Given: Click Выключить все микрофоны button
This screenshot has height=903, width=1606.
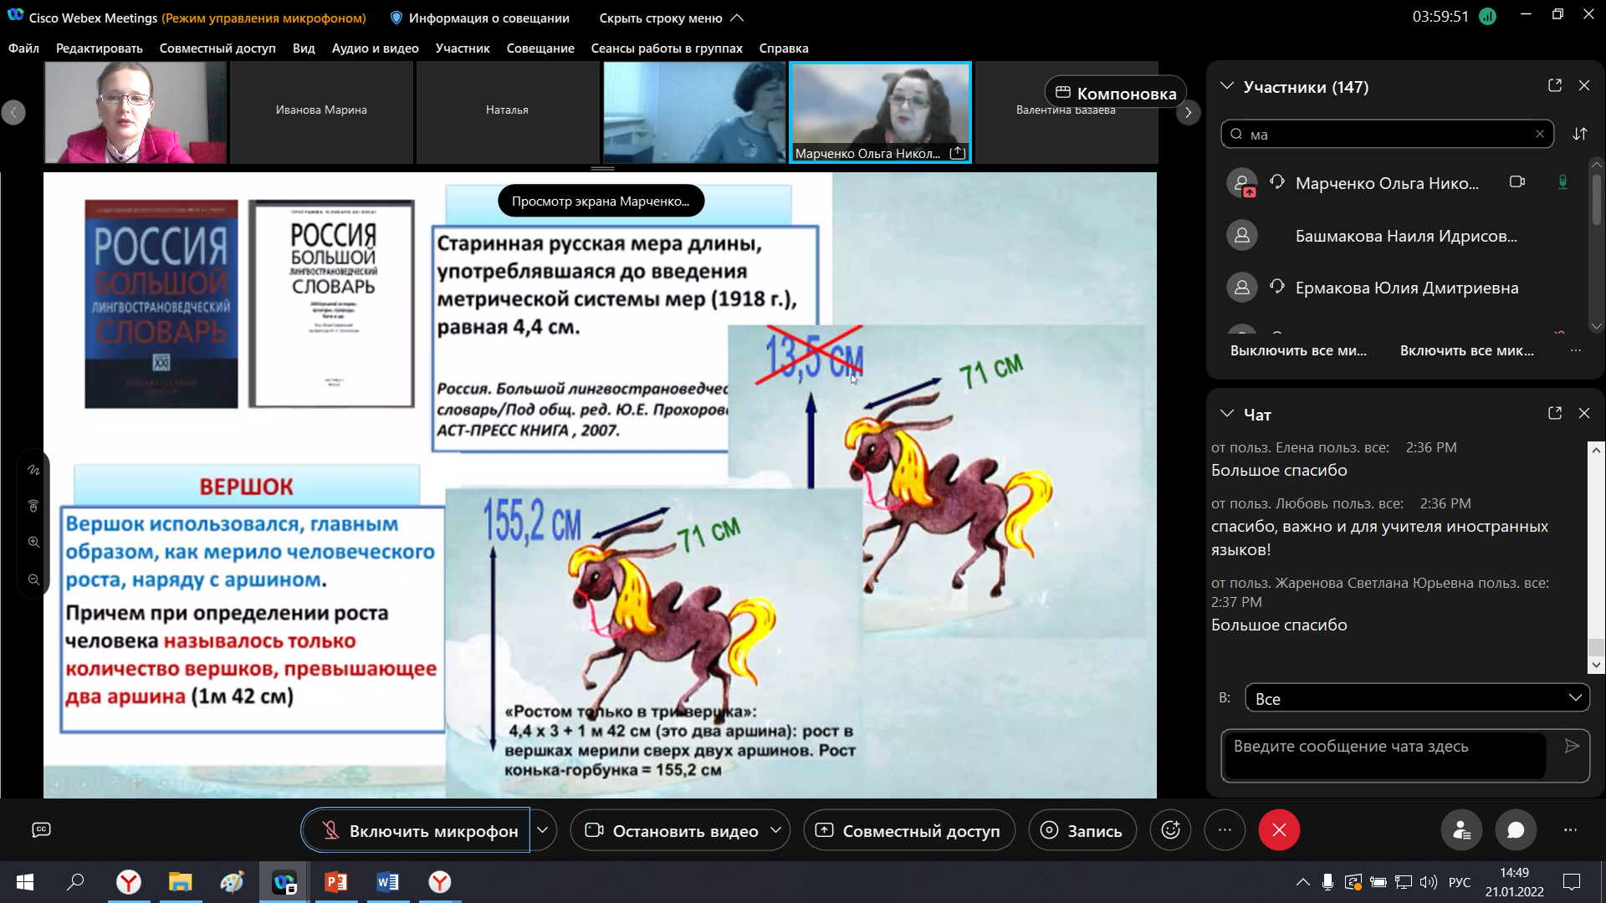Looking at the screenshot, I should 1298,350.
